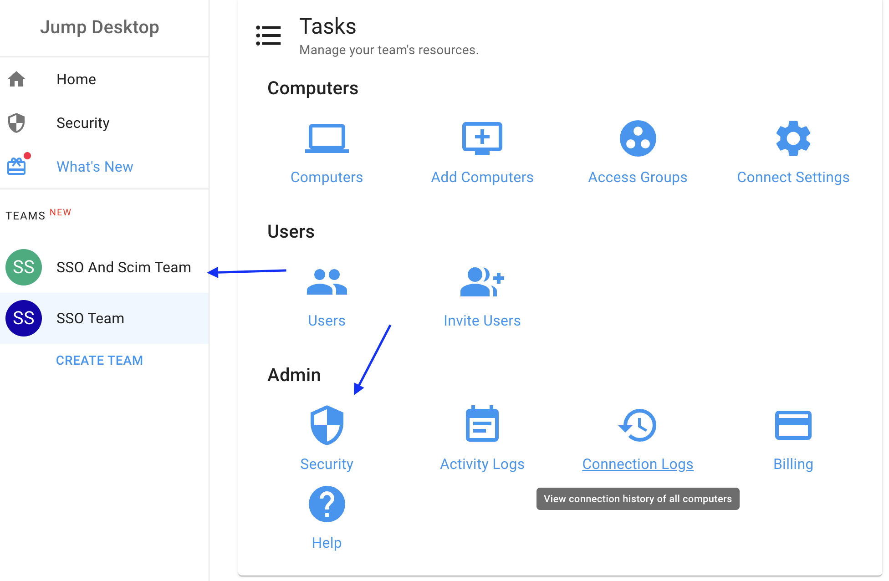Image resolution: width=889 pixels, height=581 pixels.
Task: Click the sidebar Security shield icon
Action: click(x=16, y=123)
